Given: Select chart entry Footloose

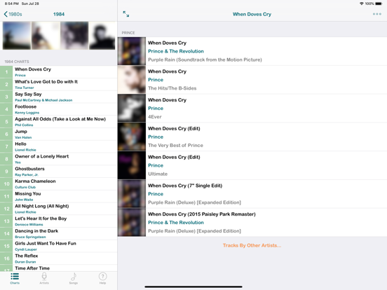Looking at the screenshot, I should (58, 109).
